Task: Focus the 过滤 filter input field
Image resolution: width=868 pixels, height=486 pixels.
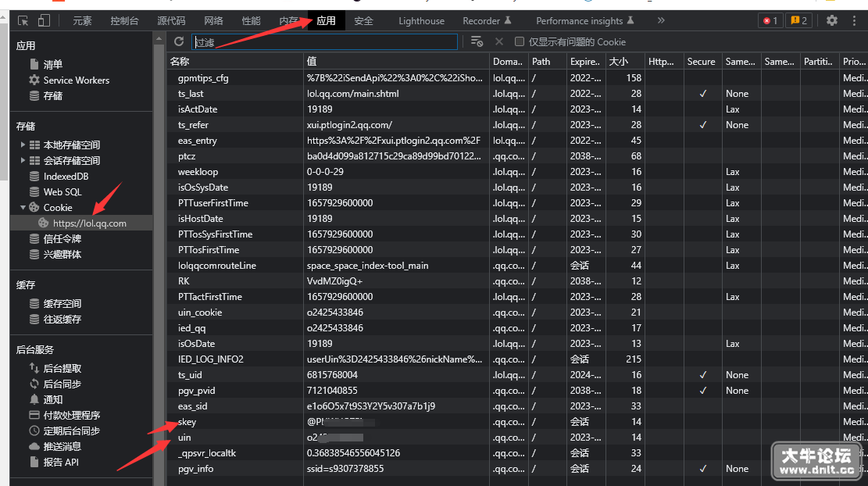Action: tap(324, 42)
